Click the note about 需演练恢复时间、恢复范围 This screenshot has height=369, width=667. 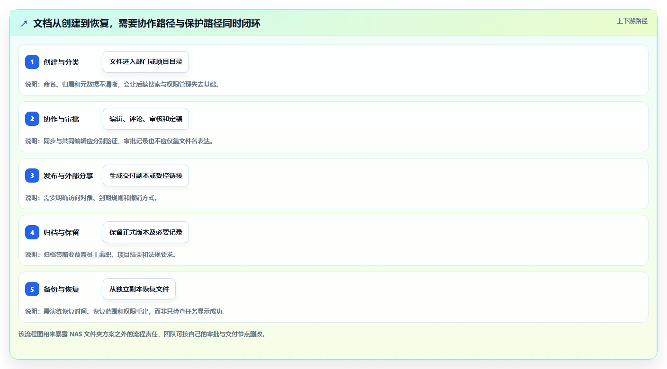click(x=126, y=311)
